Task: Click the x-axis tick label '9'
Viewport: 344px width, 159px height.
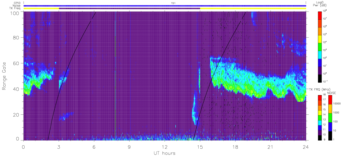Action: click(129, 147)
